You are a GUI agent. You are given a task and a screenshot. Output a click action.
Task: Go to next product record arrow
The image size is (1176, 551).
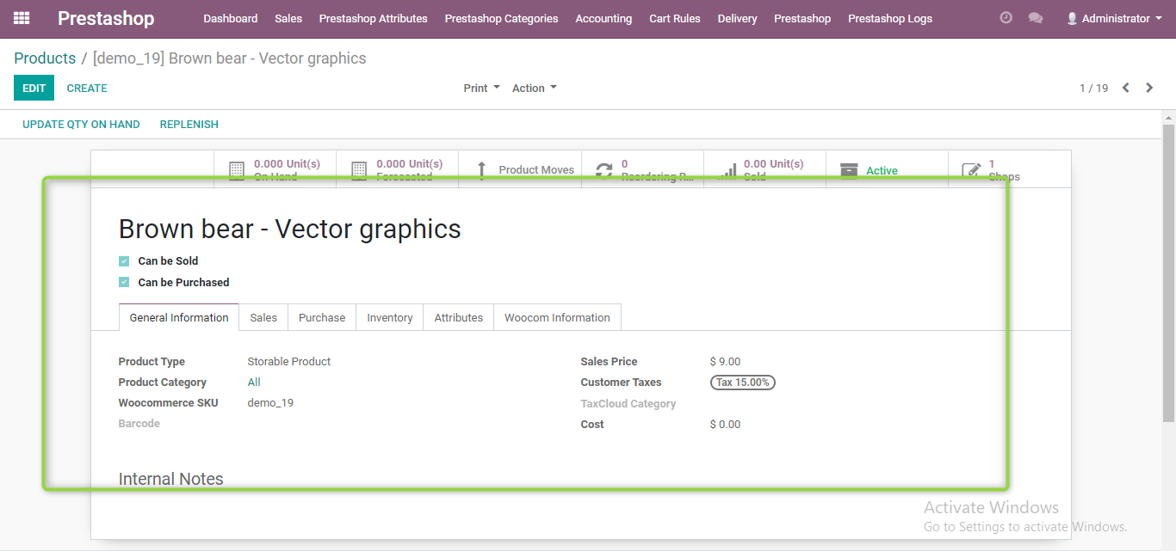[1149, 88]
